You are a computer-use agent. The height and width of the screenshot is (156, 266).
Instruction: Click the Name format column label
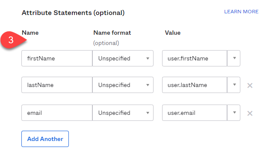[112, 33]
